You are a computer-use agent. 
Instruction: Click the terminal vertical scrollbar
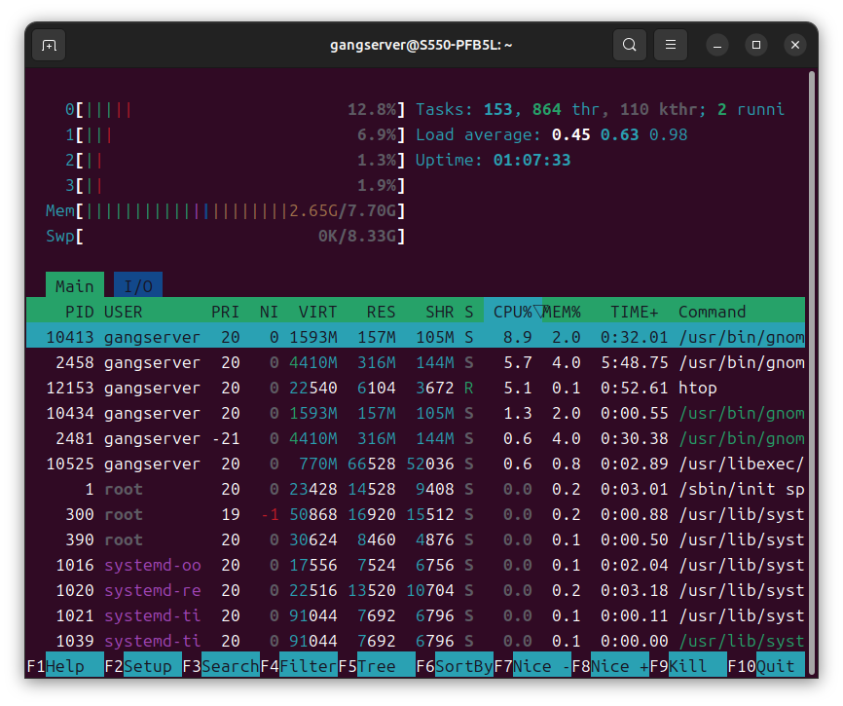click(x=813, y=371)
